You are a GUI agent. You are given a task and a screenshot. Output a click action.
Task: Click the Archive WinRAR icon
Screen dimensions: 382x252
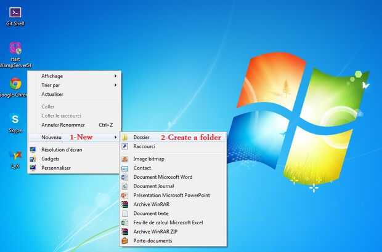point(124,205)
